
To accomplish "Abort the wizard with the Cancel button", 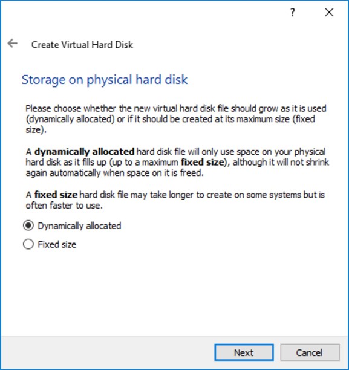I will pyautogui.click(x=310, y=352).
